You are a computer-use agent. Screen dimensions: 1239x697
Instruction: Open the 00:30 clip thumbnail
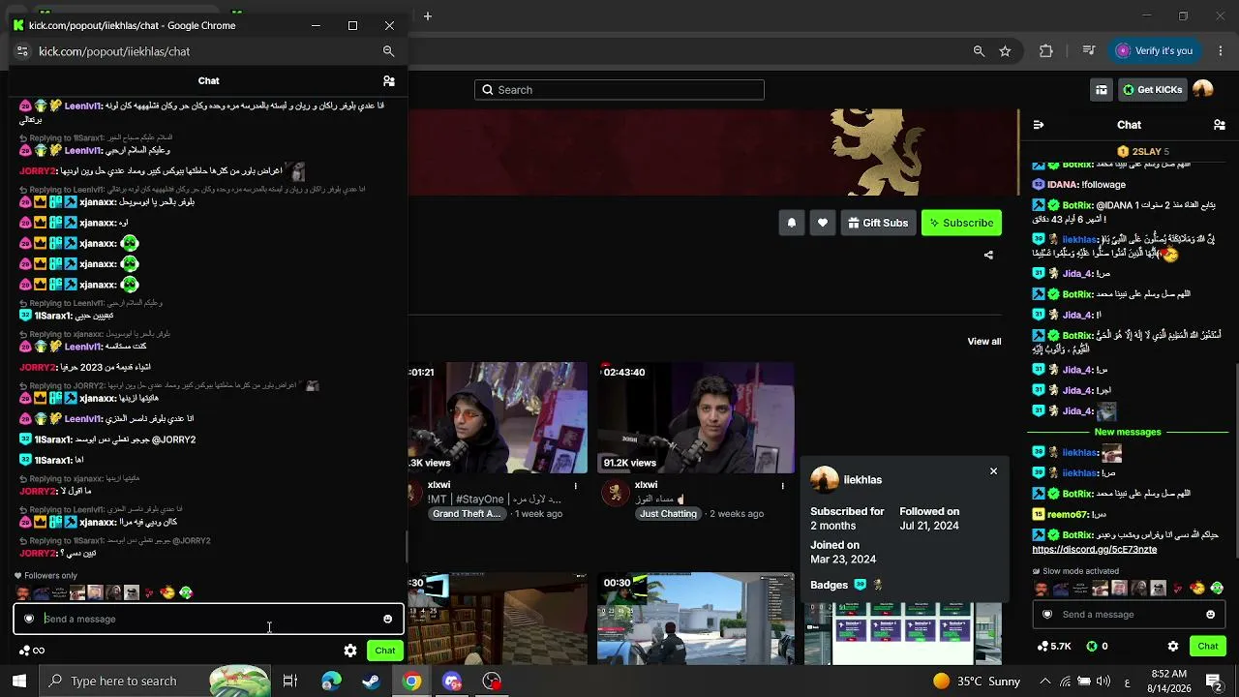point(696,620)
